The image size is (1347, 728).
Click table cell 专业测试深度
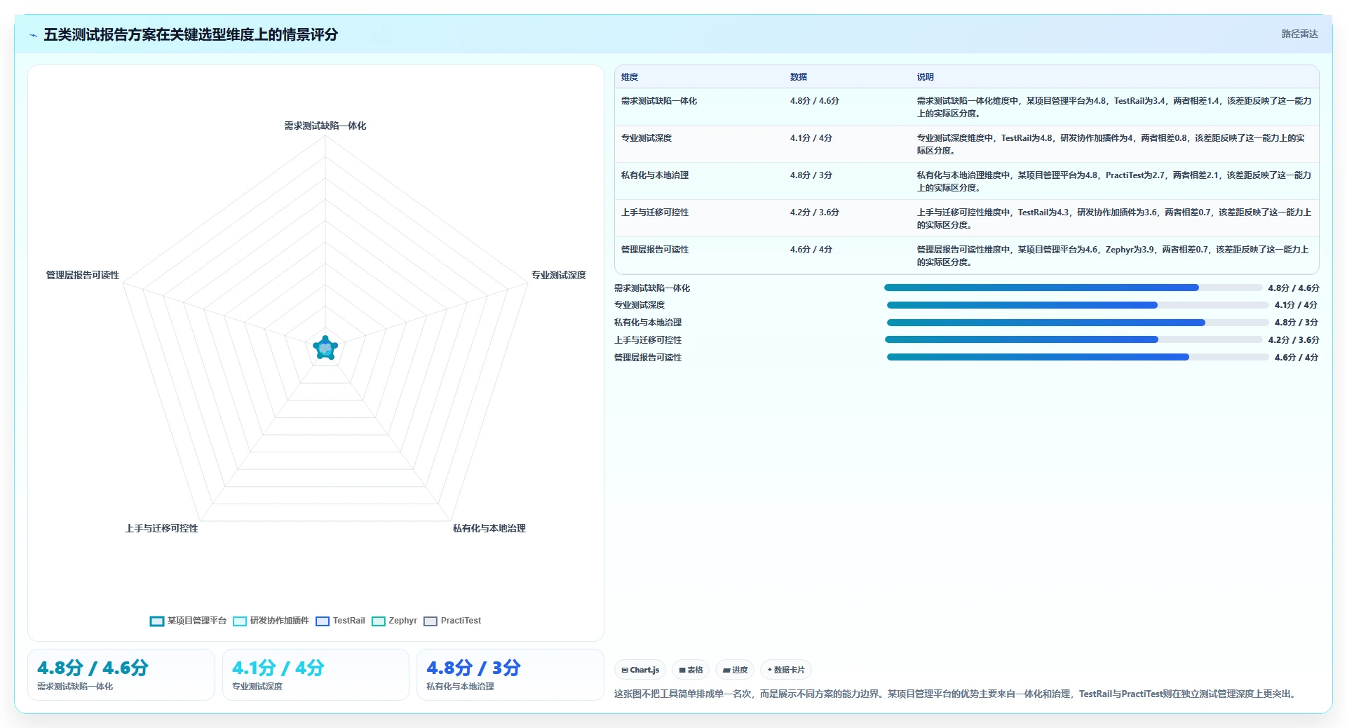click(647, 138)
